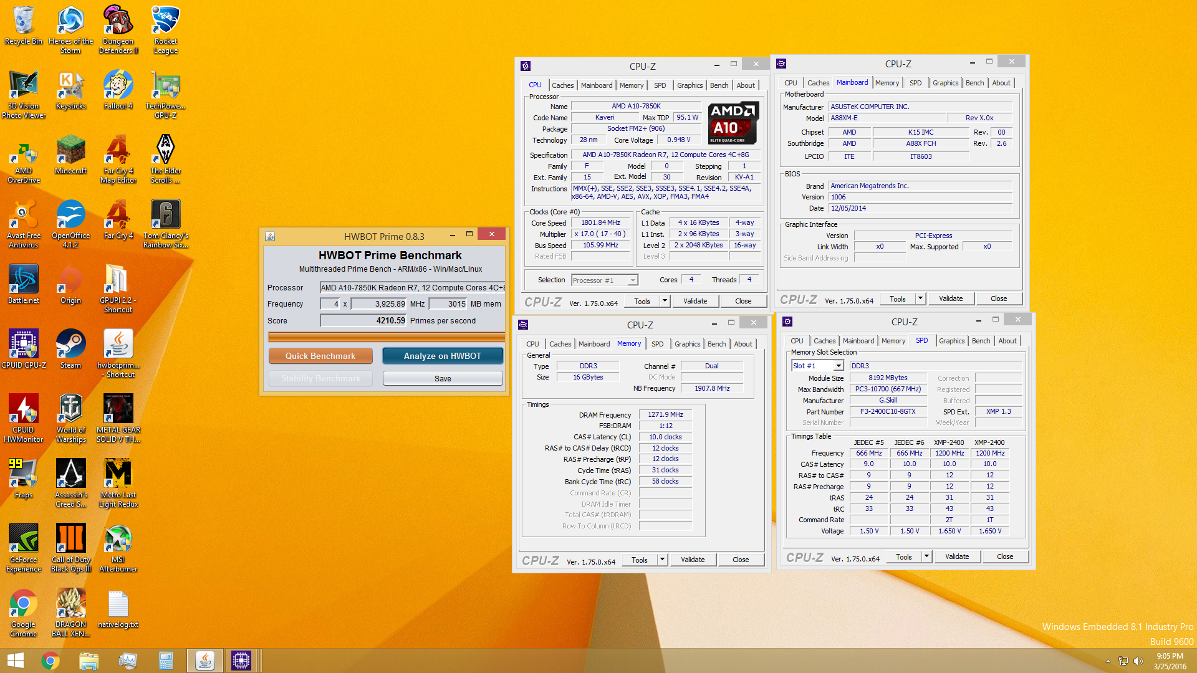This screenshot has width=1197, height=673.
Task: Open GPUPI 2.2 Shortcut folder icon
Action: (x=118, y=289)
